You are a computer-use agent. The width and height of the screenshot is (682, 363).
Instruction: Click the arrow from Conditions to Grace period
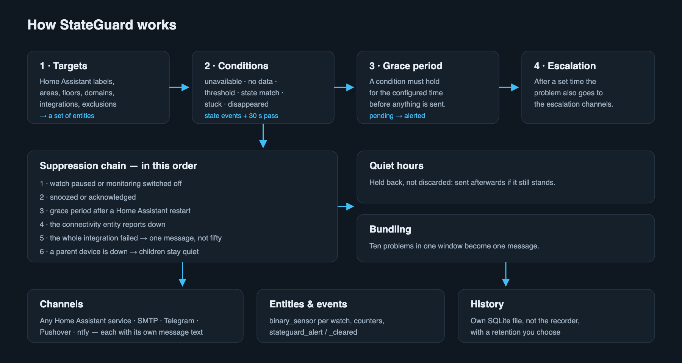tap(344, 87)
